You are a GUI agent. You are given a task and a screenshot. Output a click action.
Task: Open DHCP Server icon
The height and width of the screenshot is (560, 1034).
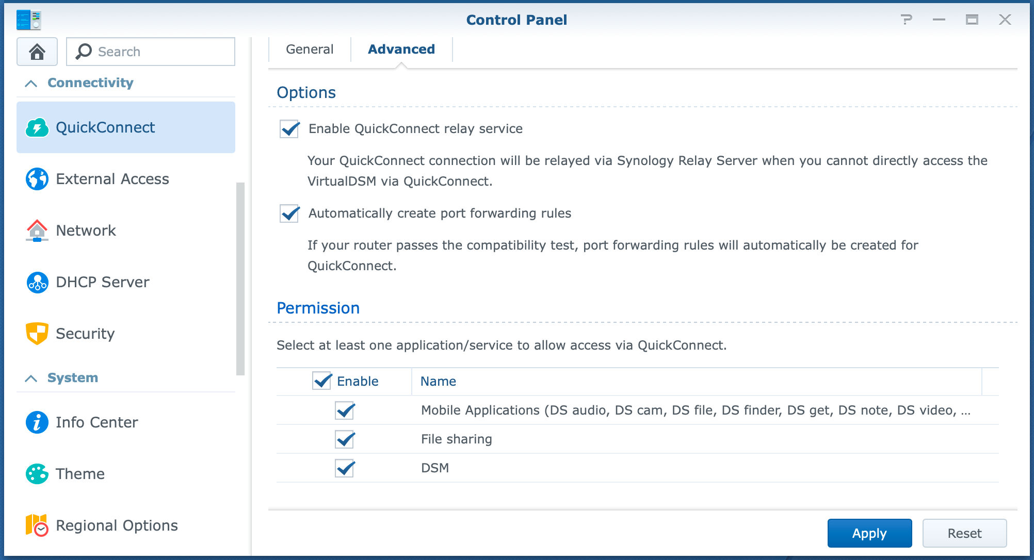(37, 282)
